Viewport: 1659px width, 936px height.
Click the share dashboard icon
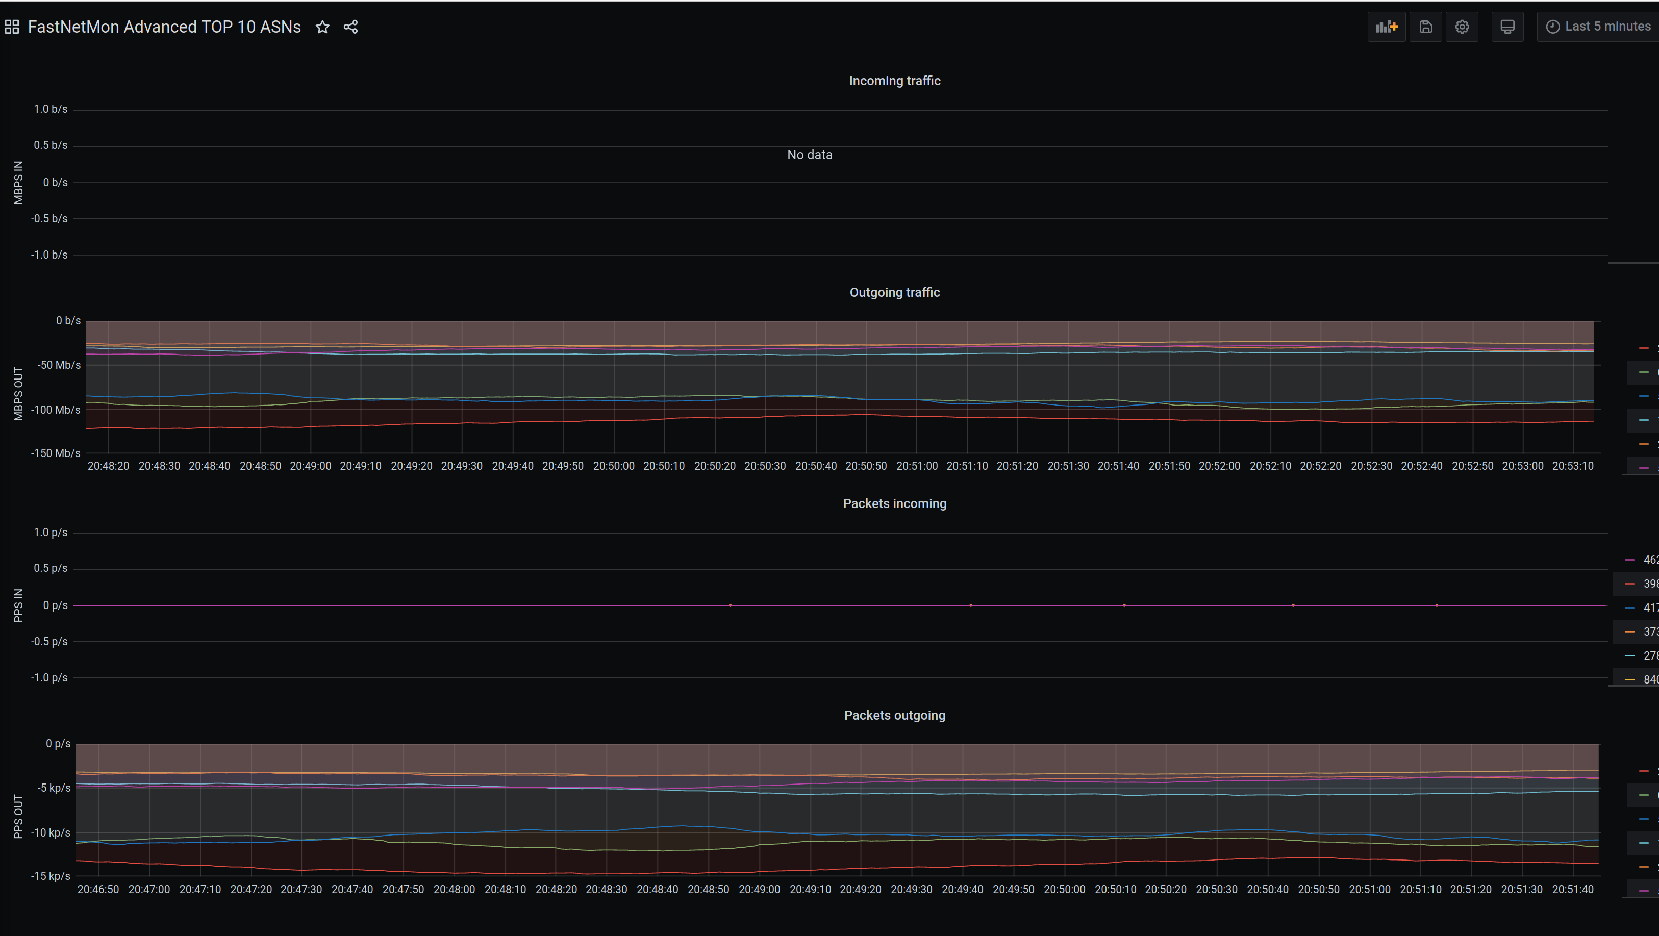point(350,27)
